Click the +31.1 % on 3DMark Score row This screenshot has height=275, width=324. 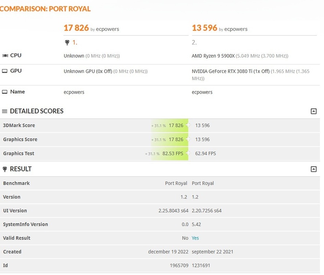(x=158, y=126)
